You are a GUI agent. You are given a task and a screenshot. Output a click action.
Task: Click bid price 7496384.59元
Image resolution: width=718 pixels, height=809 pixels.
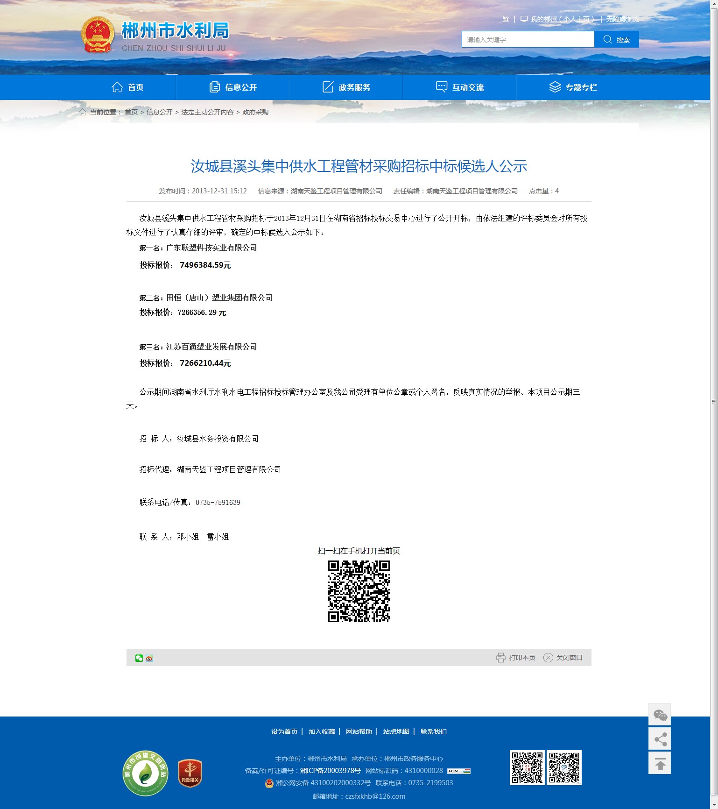coord(205,265)
